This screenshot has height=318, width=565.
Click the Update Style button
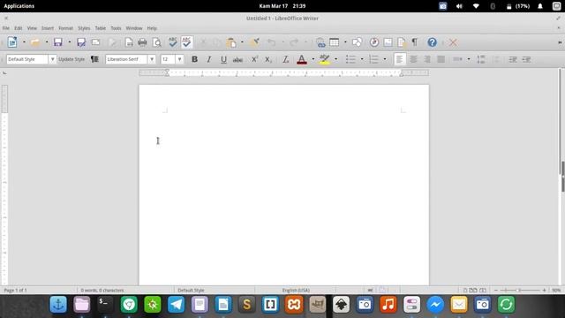(x=72, y=59)
